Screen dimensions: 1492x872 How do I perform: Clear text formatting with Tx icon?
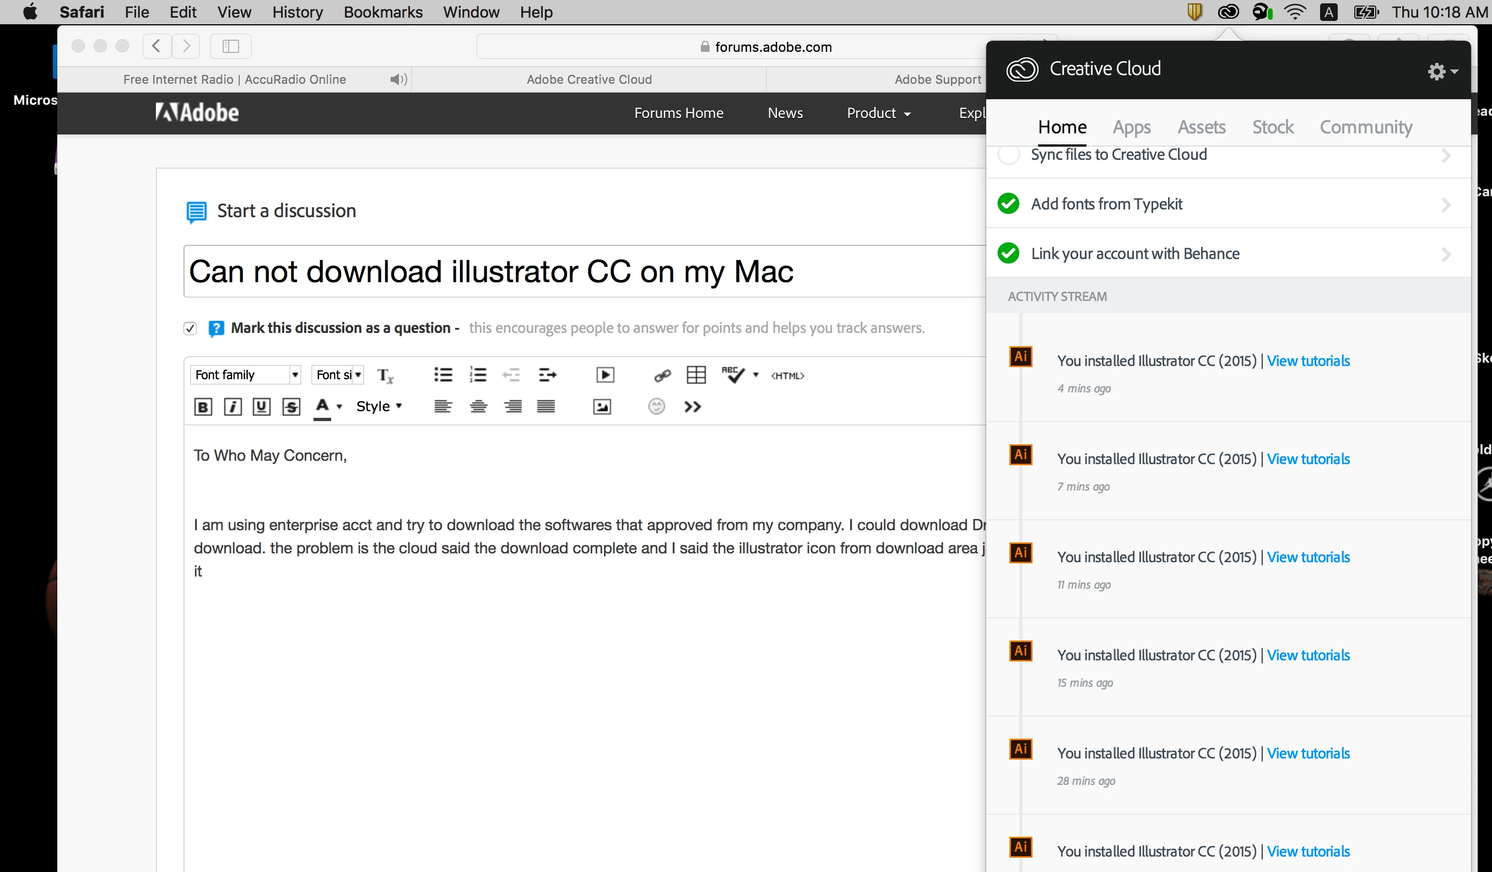tap(385, 375)
